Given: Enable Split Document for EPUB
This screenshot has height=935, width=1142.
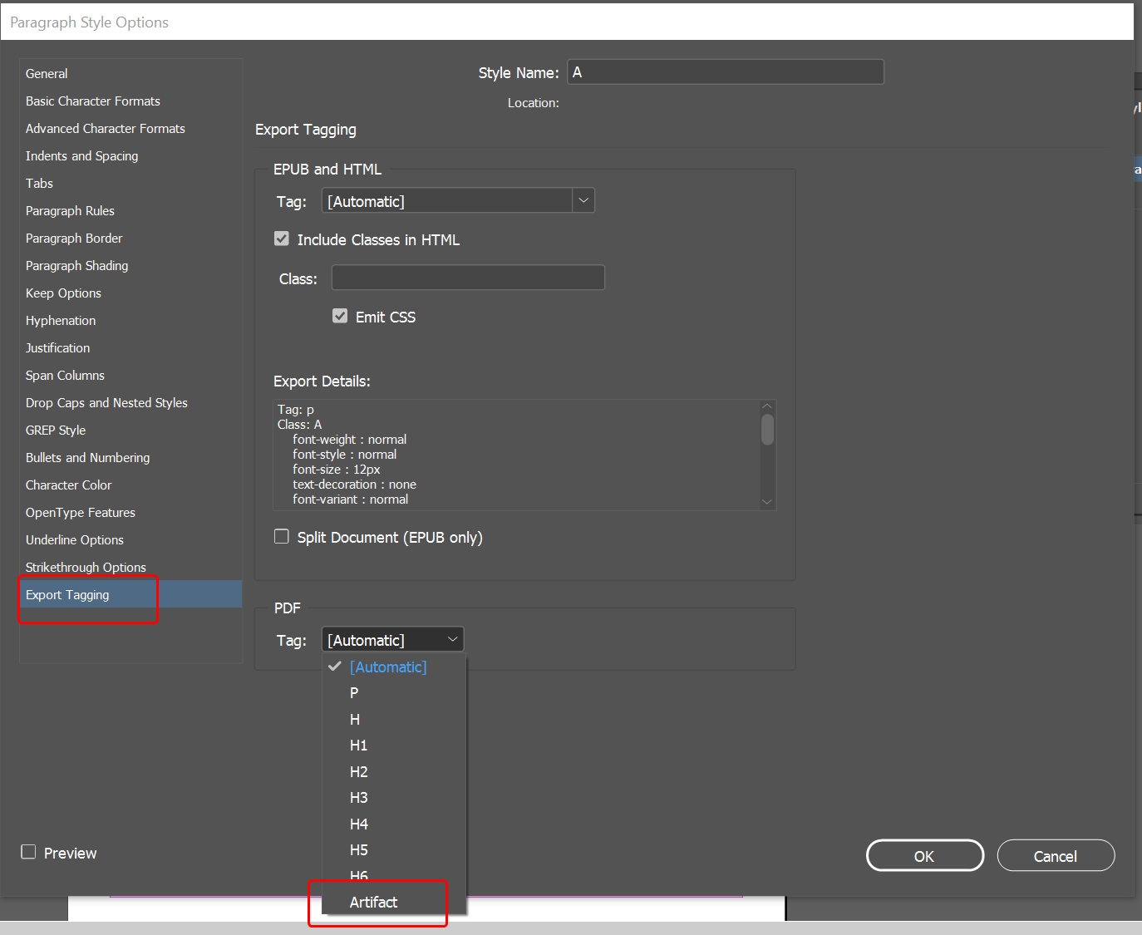Looking at the screenshot, I should point(281,536).
